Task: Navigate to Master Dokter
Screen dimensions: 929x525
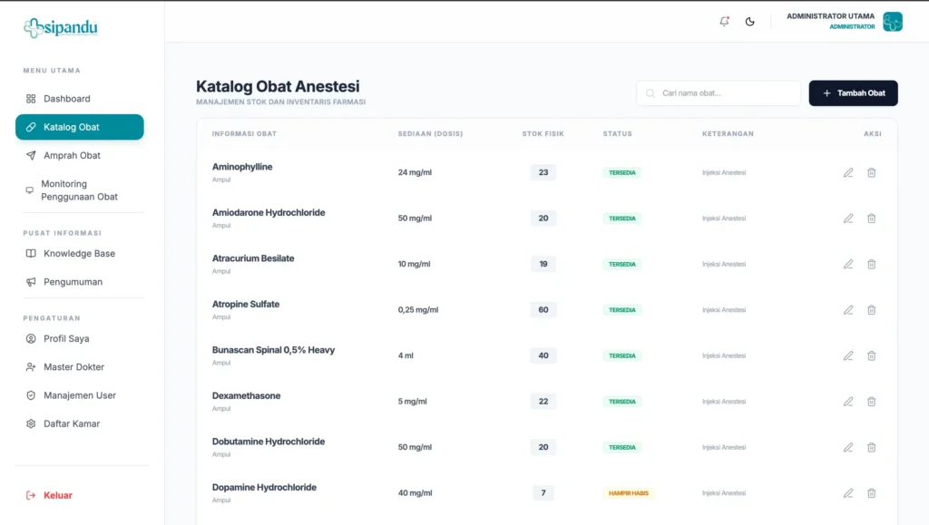Action: (x=80, y=367)
